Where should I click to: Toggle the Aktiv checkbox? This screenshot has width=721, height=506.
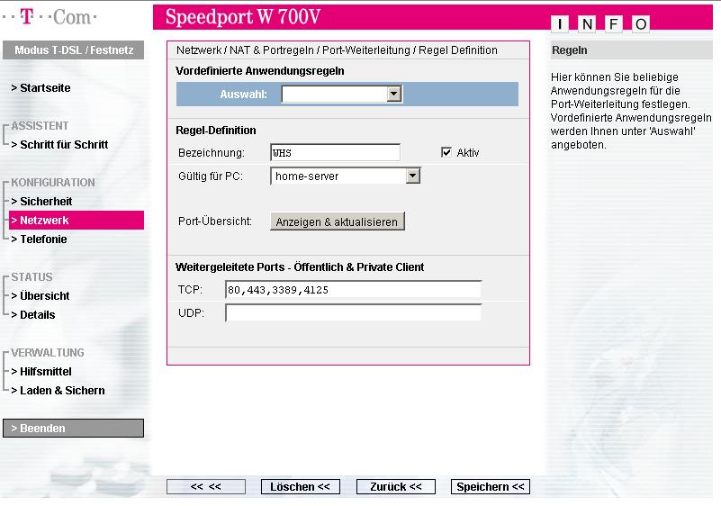(446, 152)
